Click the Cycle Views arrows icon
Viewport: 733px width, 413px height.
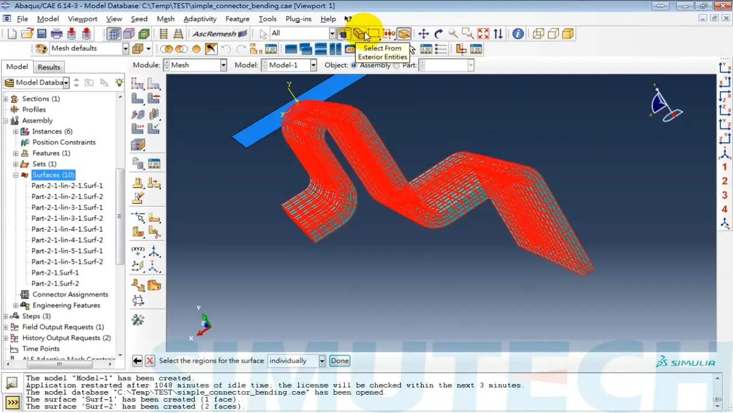point(498,33)
